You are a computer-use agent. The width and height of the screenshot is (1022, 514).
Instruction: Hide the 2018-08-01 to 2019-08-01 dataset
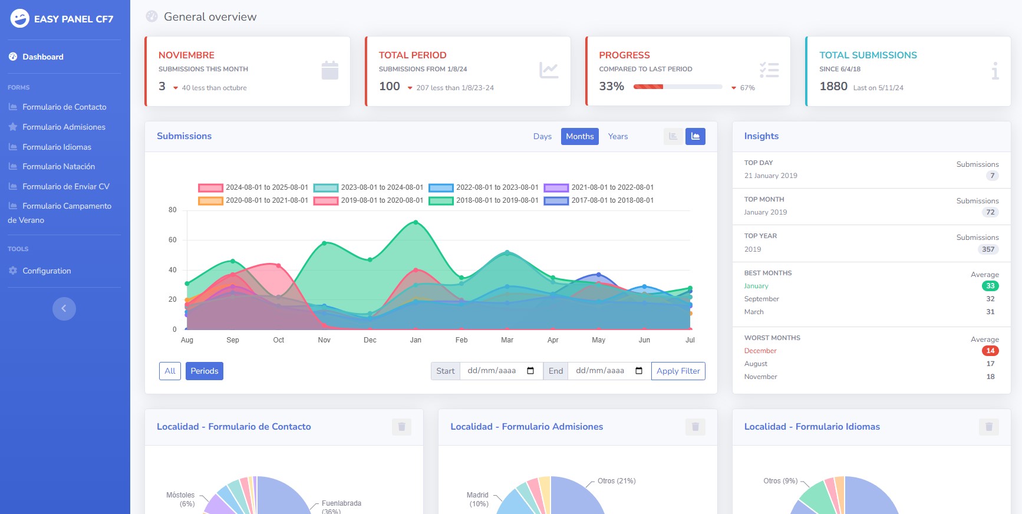coord(441,200)
